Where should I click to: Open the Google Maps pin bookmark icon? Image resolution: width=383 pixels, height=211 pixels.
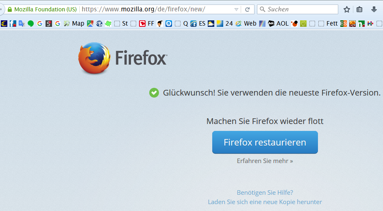(90, 24)
